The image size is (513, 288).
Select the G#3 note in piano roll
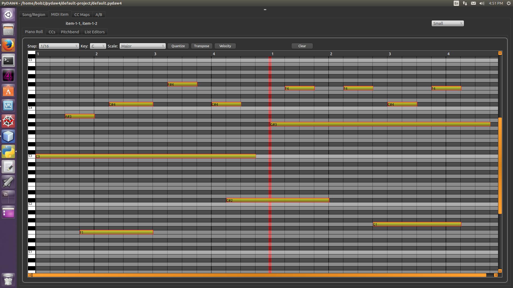click(x=379, y=124)
